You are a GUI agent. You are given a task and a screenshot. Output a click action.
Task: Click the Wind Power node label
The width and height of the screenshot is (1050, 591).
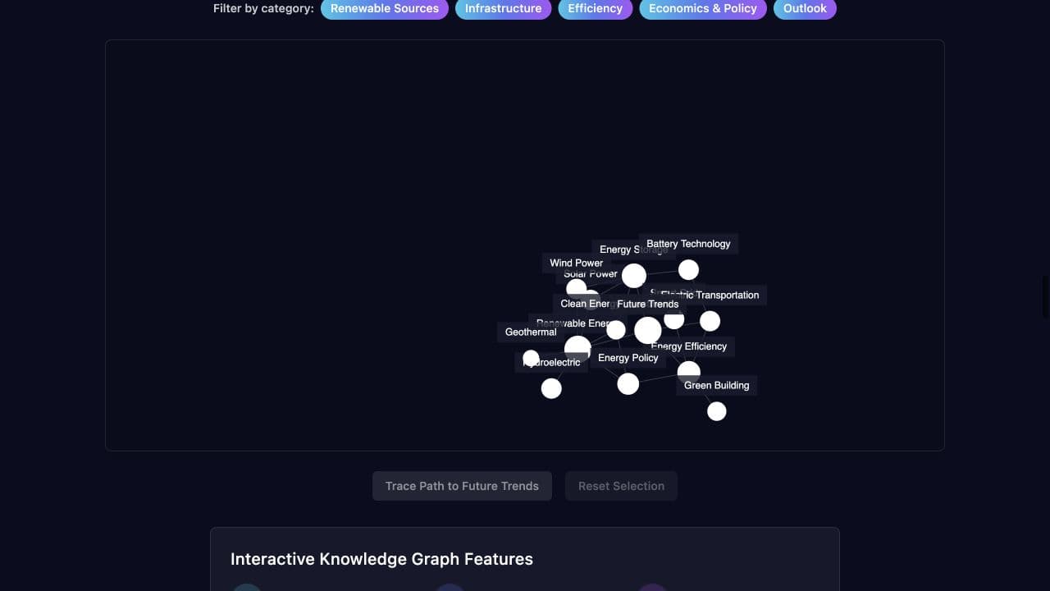click(577, 263)
